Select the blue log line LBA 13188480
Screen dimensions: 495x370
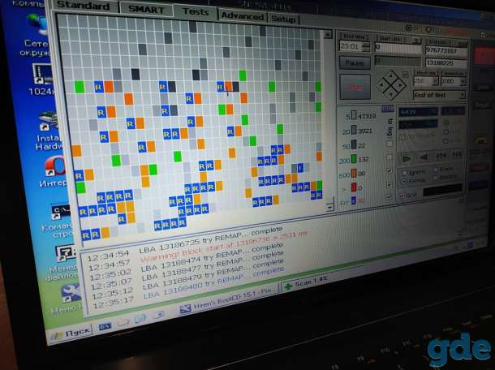click(214, 283)
